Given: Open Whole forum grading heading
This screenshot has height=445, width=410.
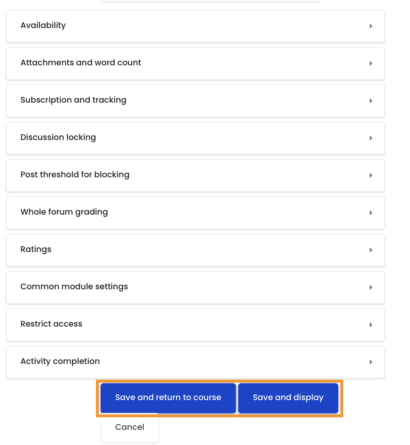Looking at the screenshot, I should 64,212.
